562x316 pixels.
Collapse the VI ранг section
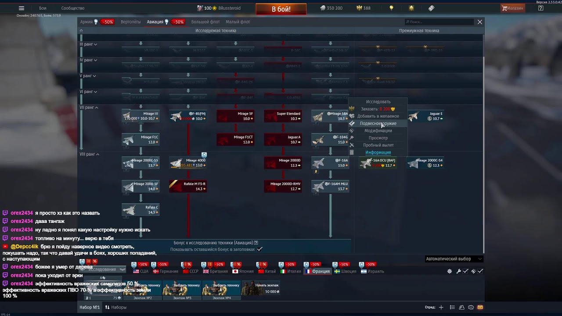[x=88, y=91]
